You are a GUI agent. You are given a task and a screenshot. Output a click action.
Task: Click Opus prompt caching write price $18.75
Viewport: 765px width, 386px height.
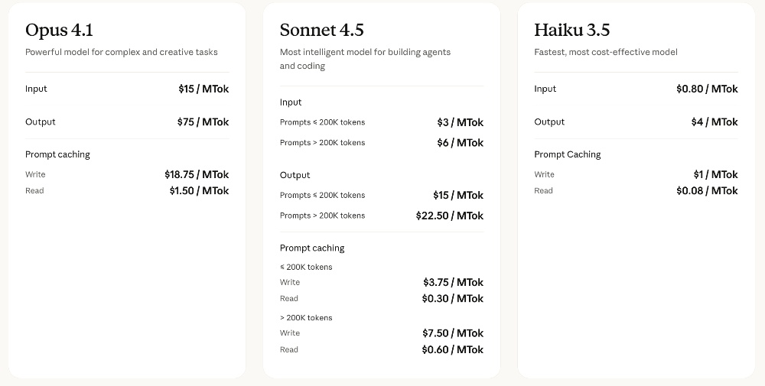tap(197, 174)
